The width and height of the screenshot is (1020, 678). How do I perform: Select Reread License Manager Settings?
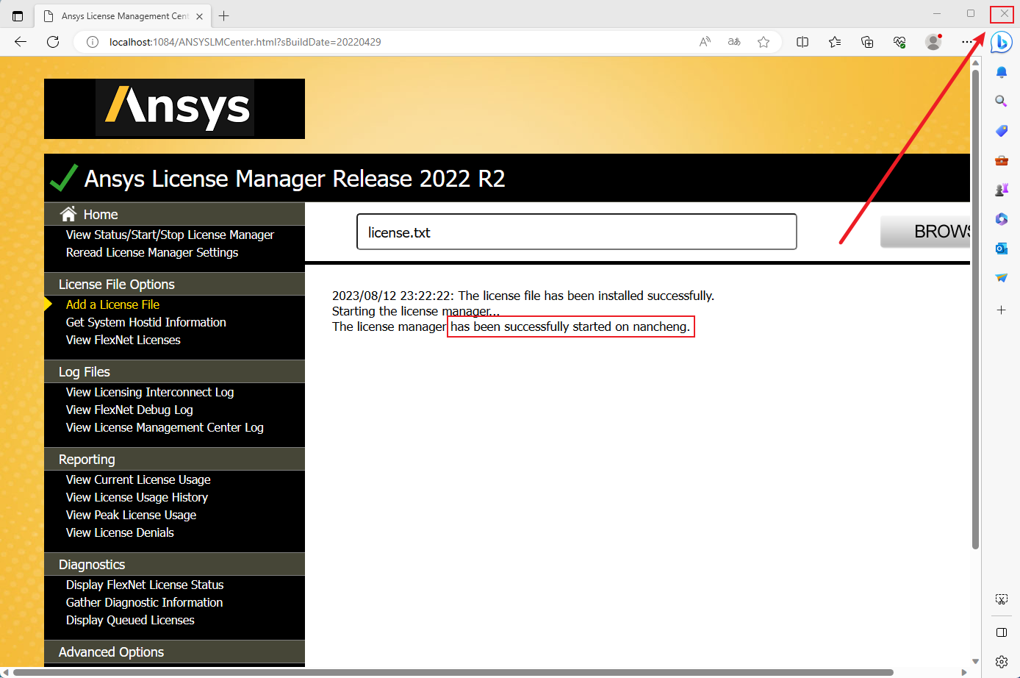(x=152, y=252)
